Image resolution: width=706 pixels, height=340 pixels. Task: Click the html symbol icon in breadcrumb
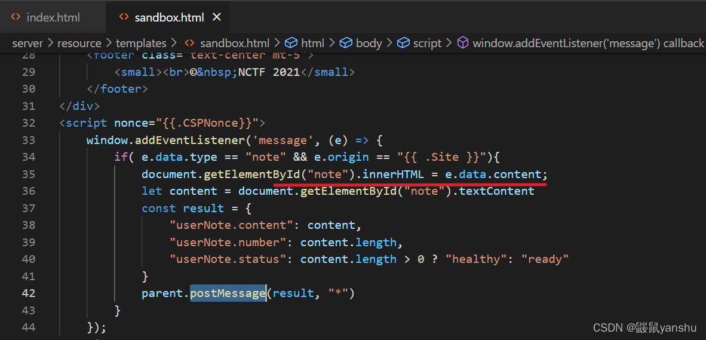click(291, 43)
